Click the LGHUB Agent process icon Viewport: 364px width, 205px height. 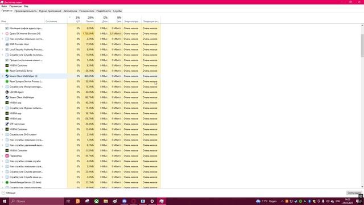pos(7,92)
